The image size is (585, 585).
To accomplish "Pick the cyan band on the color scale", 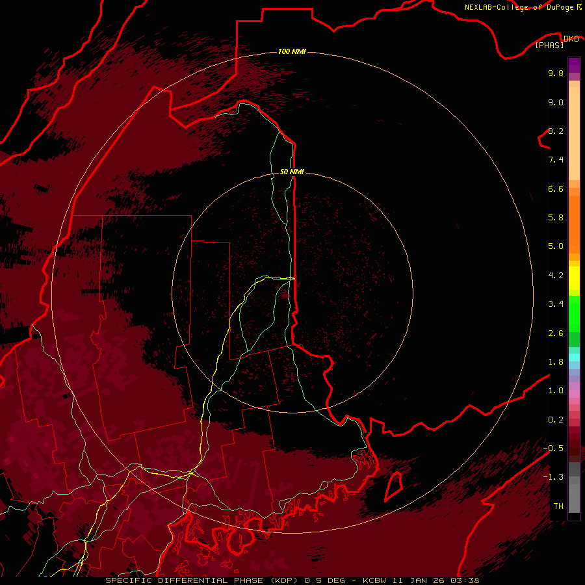I will [574, 357].
